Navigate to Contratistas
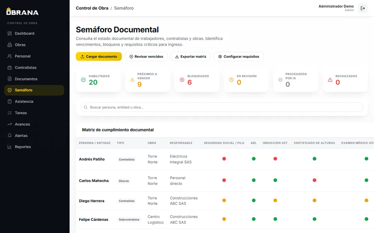The image size is (374, 233). tap(34, 68)
